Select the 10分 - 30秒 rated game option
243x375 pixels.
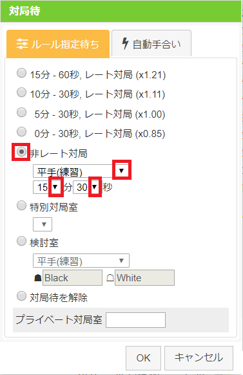click(21, 92)
